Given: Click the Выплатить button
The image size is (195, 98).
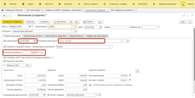Looking at the screenshot, I should tap(60, 22).
